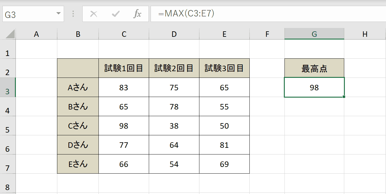Select the Cさん name cell
The width and height of the screenshot is (386, 194).
point(78,126)
